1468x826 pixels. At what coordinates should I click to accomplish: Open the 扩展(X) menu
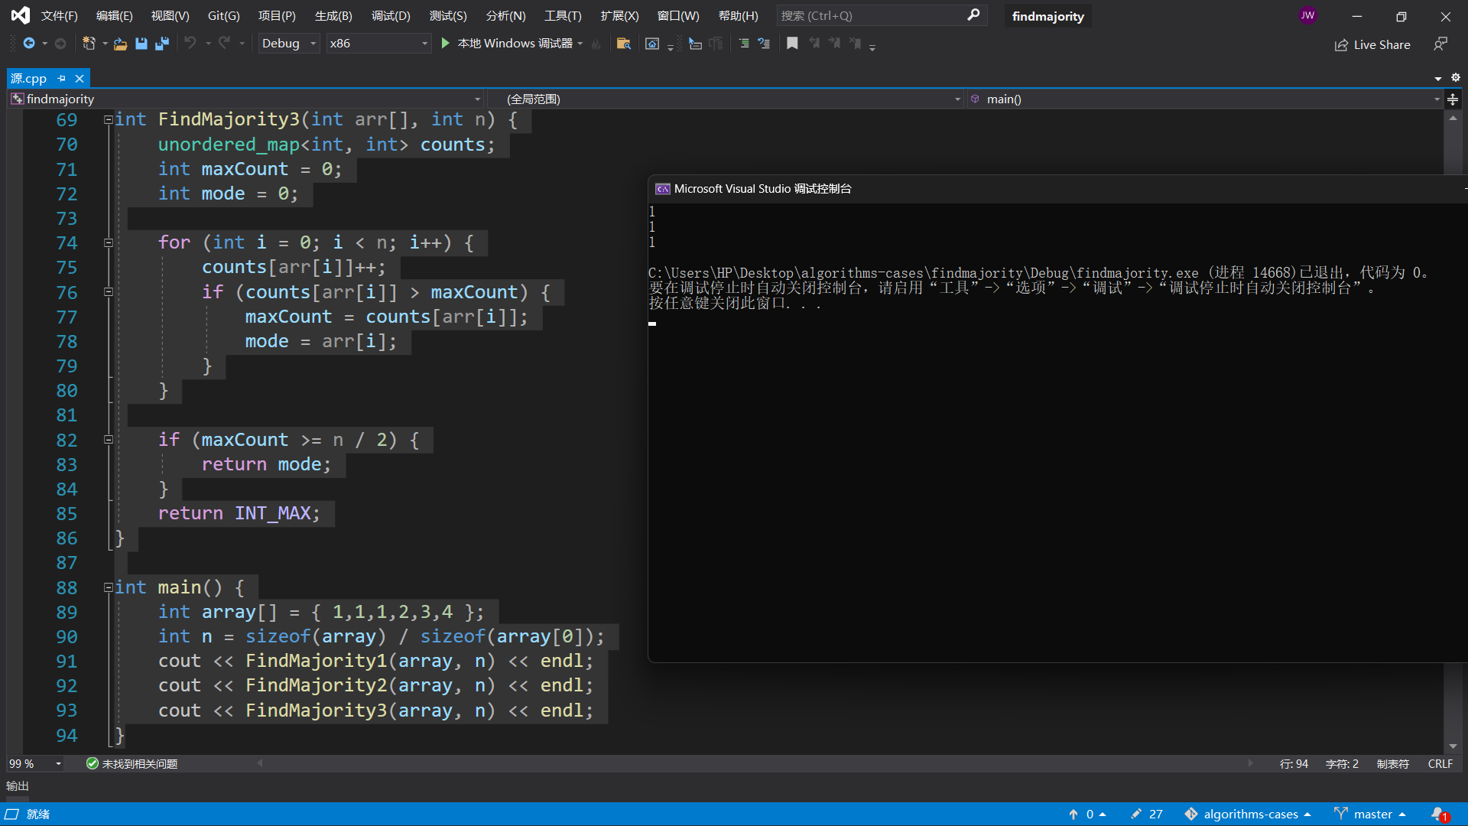point(619,15)
